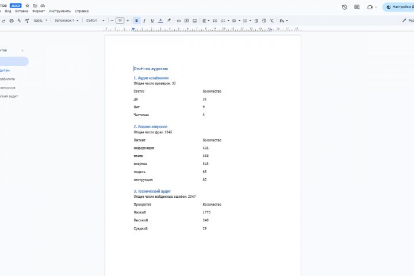Viewport: 414px width, 276px height.
Task: Add a document tab with the plus icon
Action: coord(22,51)
